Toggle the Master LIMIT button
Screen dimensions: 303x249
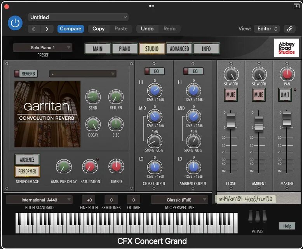pos(285,95)
